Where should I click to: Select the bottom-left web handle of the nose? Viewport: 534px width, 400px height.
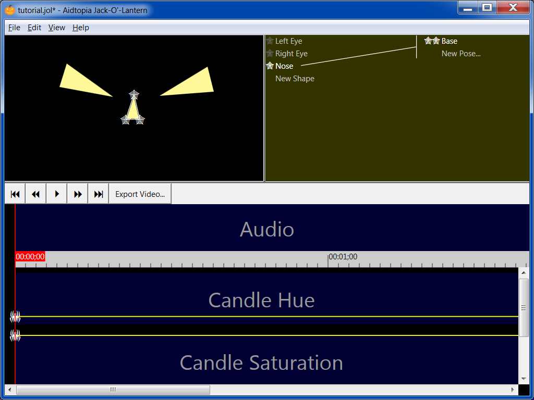(x=126, y=120)
